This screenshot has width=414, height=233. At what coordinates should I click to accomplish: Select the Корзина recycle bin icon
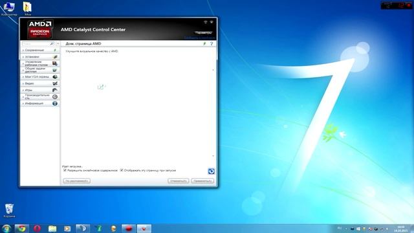(x=9, y=210)
